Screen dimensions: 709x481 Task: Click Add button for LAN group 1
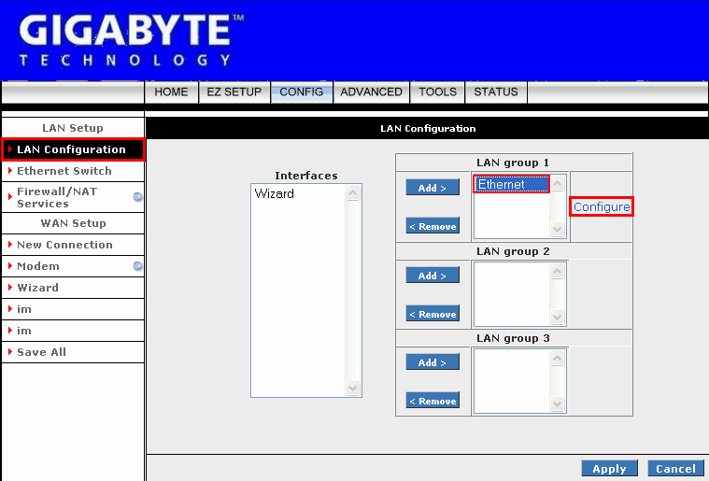432,188
